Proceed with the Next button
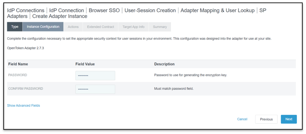Screen dimensions: 306x134 (x=289, y=119)
